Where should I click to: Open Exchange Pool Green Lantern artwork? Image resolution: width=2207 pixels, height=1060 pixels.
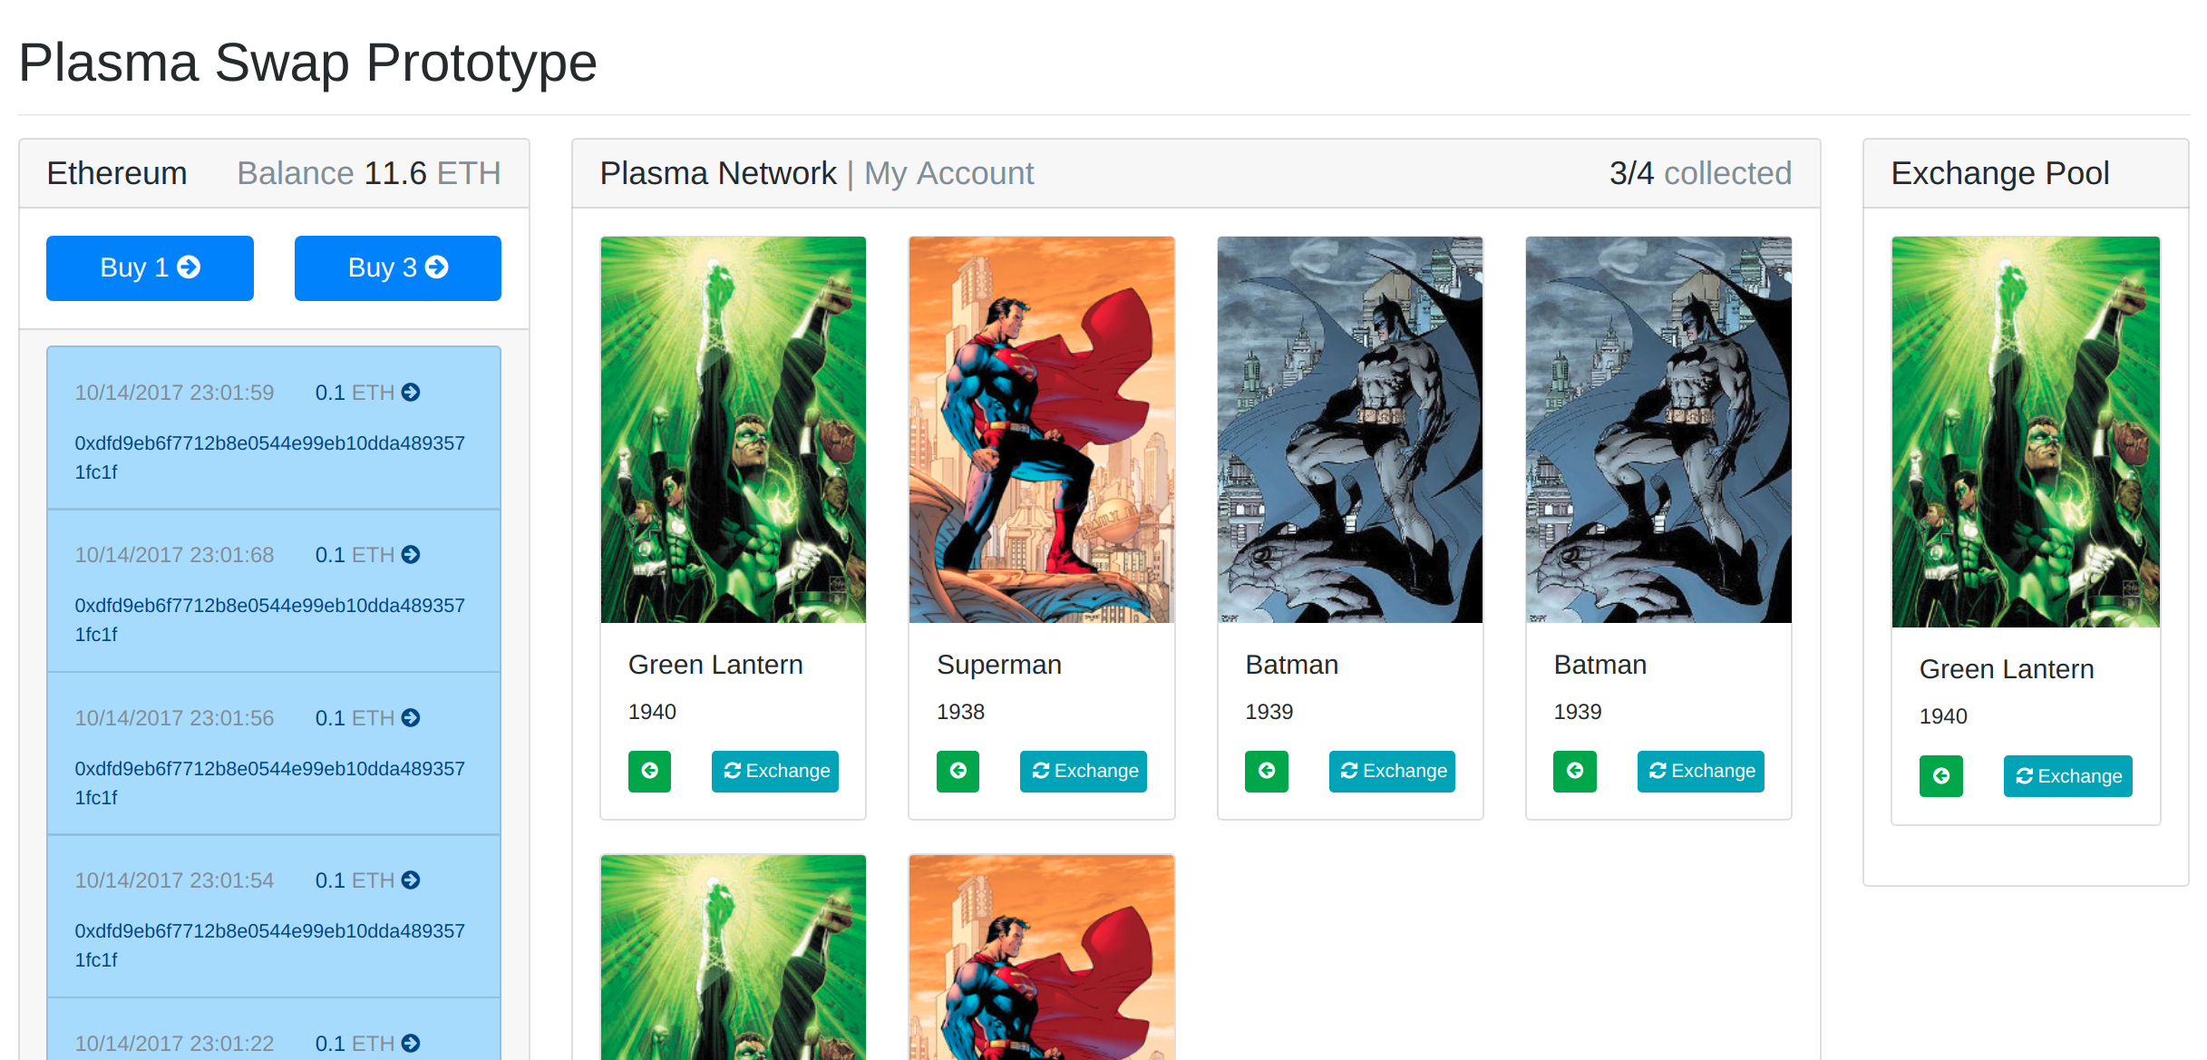2026,432
